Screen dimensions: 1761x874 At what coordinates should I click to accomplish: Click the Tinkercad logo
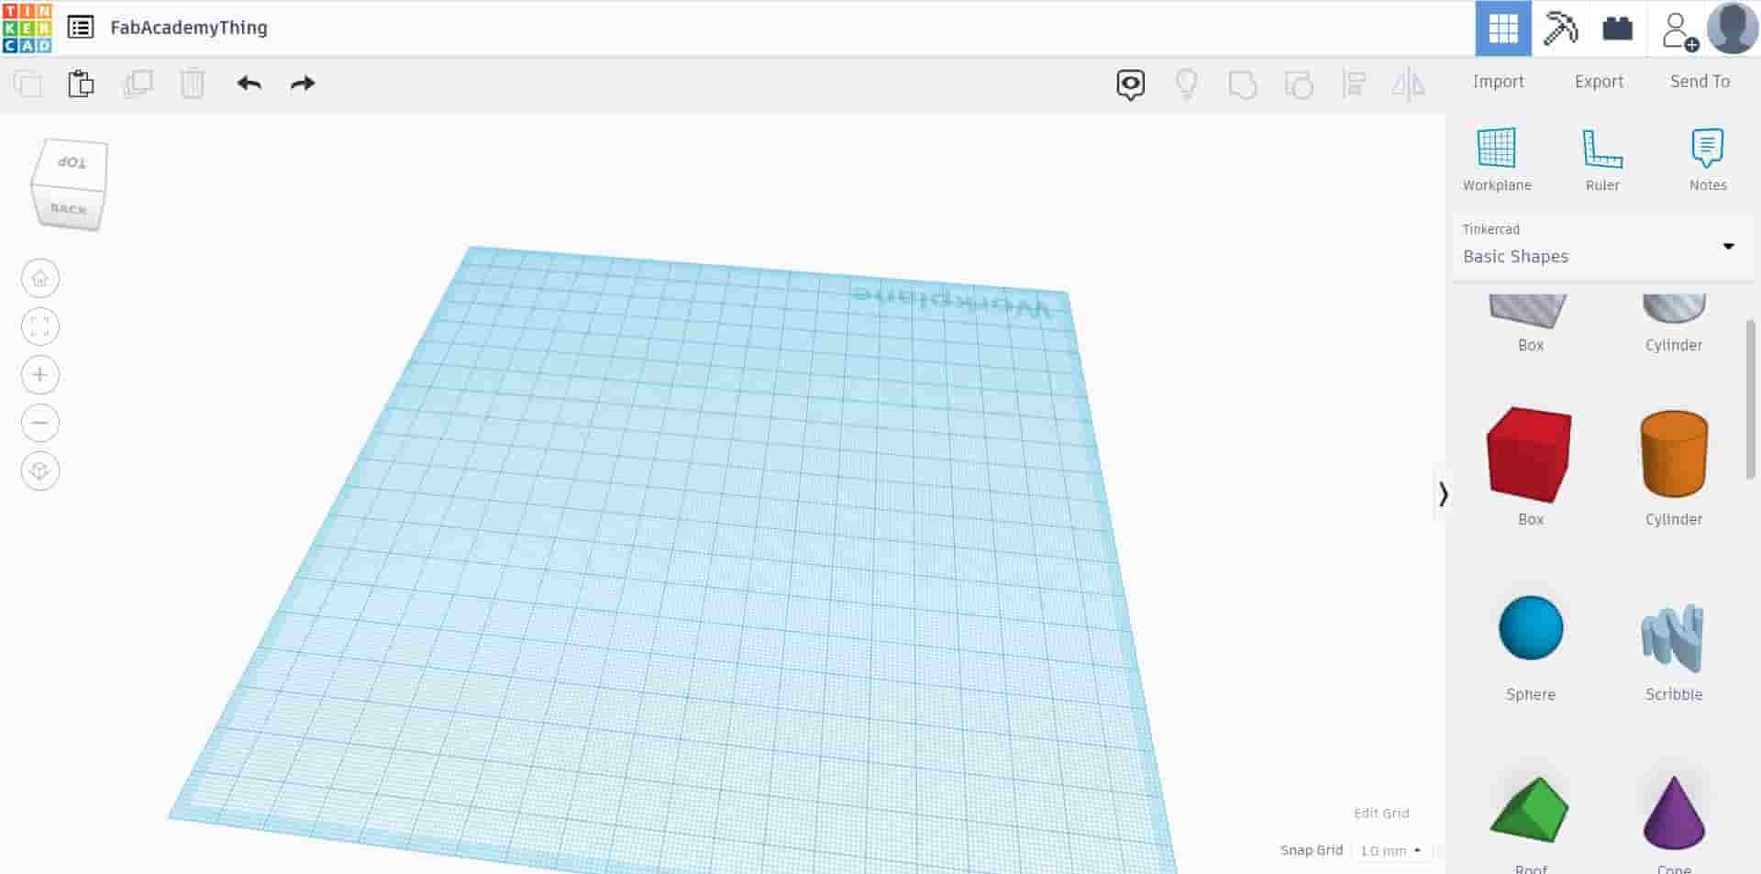click(x=28, y=28)
